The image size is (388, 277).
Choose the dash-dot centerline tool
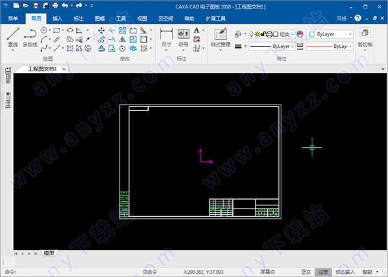tap(57, 48)
